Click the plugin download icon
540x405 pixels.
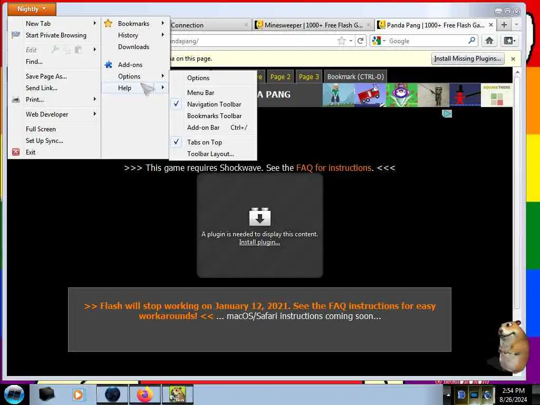click(259, 217)
